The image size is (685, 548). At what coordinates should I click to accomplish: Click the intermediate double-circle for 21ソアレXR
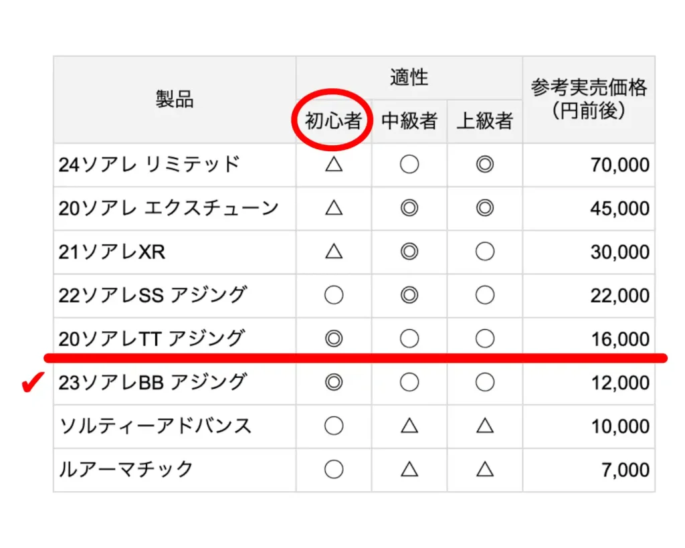coord(409,252)
